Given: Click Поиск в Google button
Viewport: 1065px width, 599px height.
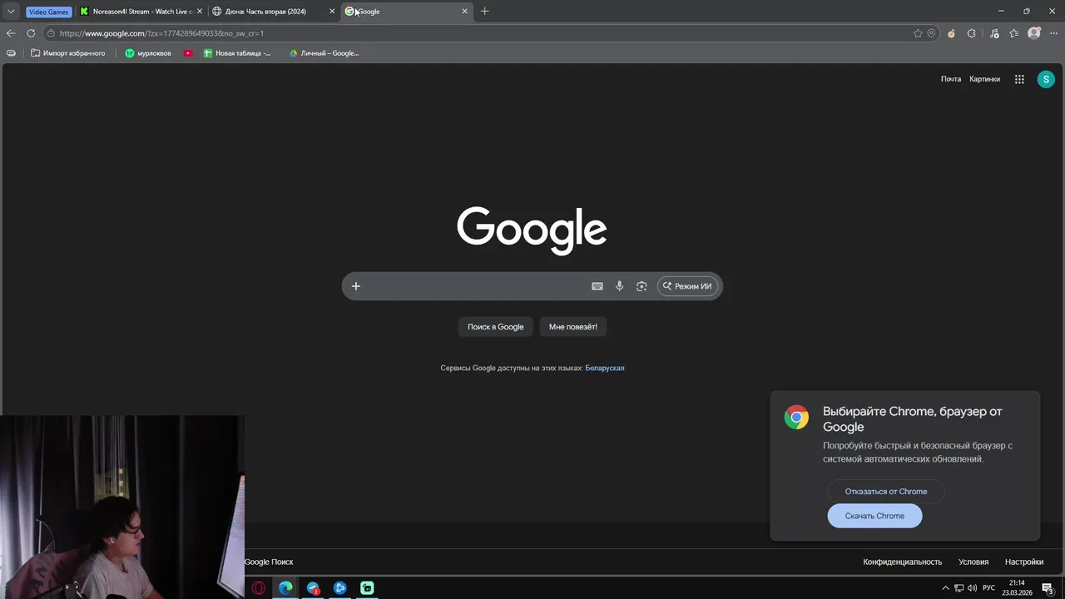Looking at the screenshot, I should pos(495,327).
